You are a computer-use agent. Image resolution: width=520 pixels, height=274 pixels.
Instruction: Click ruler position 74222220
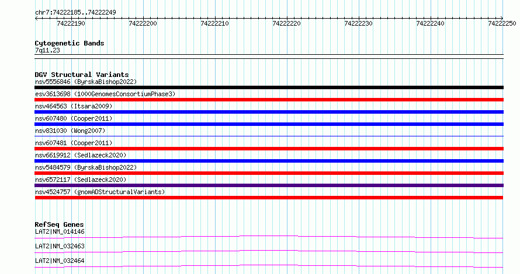tap(286, 23)
